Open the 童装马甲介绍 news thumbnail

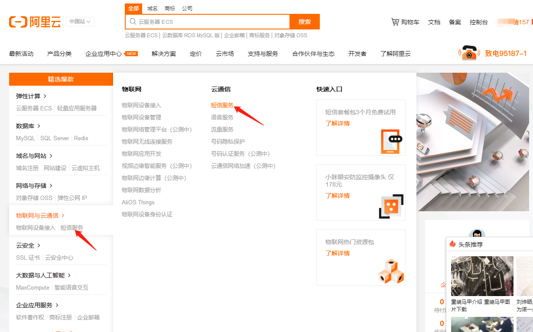pyautogui.click(x=482, y=276)
